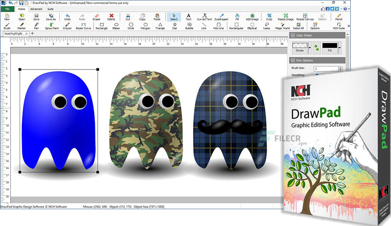Choose the Marker tool
Image resolution: width=391 pixels, height=226 pixels.
pyautogui.click(x=22, y=26)
